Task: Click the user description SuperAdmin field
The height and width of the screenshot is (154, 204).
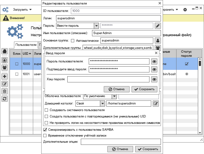Action: click(x=126, y=33)
